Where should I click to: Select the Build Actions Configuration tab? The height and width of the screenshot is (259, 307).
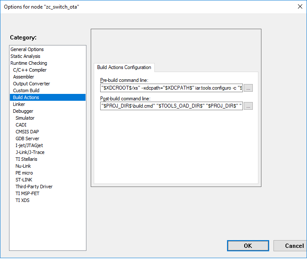tap(124, 67)
